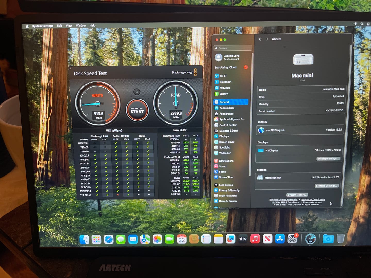The height and width of the screenshot is (278, 371).
Task: Open News app in dock
Action: tap(267, 239)
